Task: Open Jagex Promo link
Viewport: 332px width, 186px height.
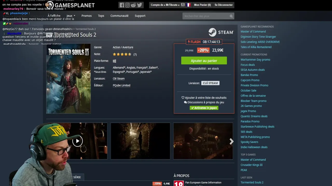Action: coord(248,111)
